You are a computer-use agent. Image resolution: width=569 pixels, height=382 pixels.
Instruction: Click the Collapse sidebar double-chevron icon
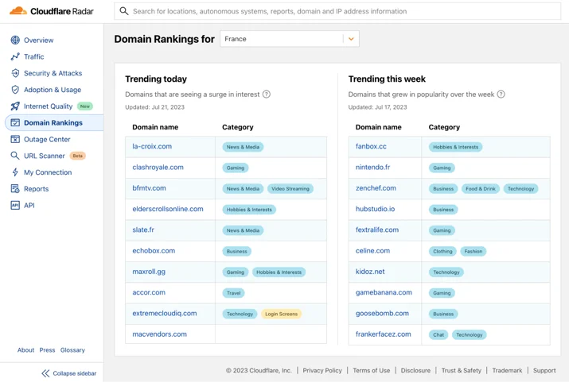[x=45, y=373]
